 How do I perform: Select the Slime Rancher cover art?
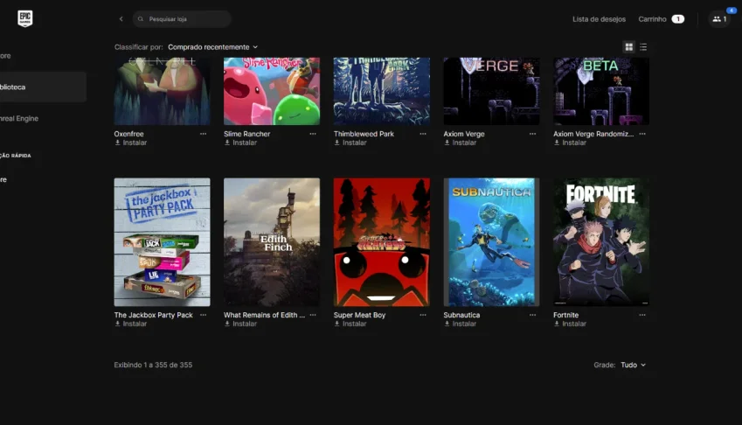272,91
